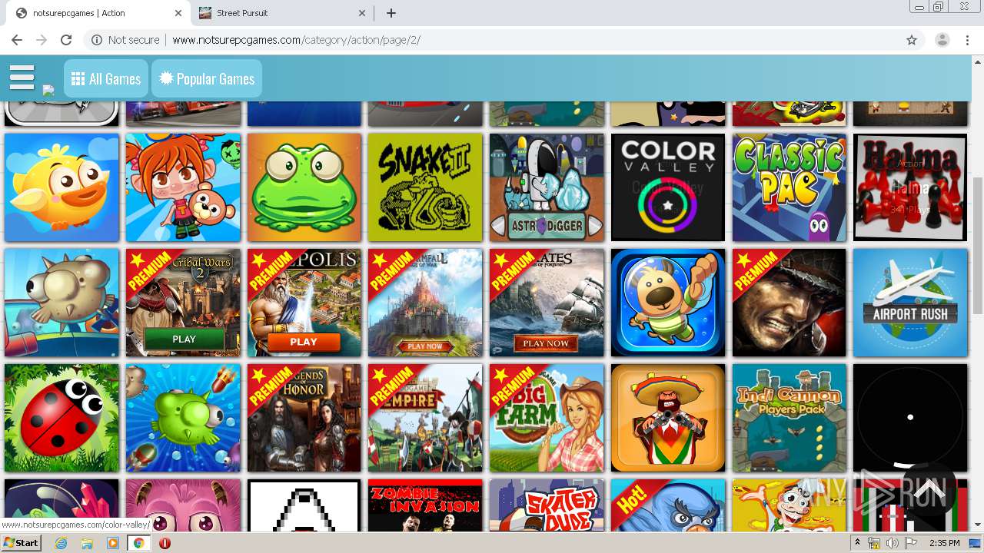The height and width of the screenshot is (553, 984).
Task: Open the Windows Start menu
Action: pyautogui.click(x=22, y=543)
